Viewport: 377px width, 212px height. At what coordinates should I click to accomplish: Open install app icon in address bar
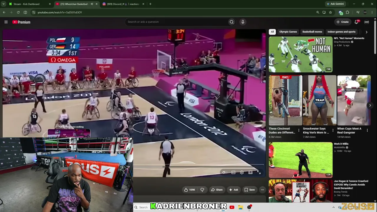(324, 12)
